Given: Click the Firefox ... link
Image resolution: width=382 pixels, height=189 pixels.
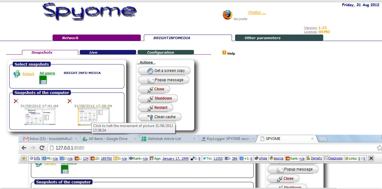Looking at the screenshot, I should click(257, 13).
